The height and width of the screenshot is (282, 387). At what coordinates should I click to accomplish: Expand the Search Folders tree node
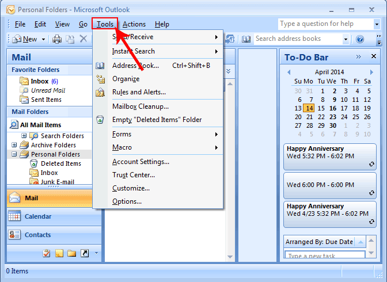click(24, 135)
